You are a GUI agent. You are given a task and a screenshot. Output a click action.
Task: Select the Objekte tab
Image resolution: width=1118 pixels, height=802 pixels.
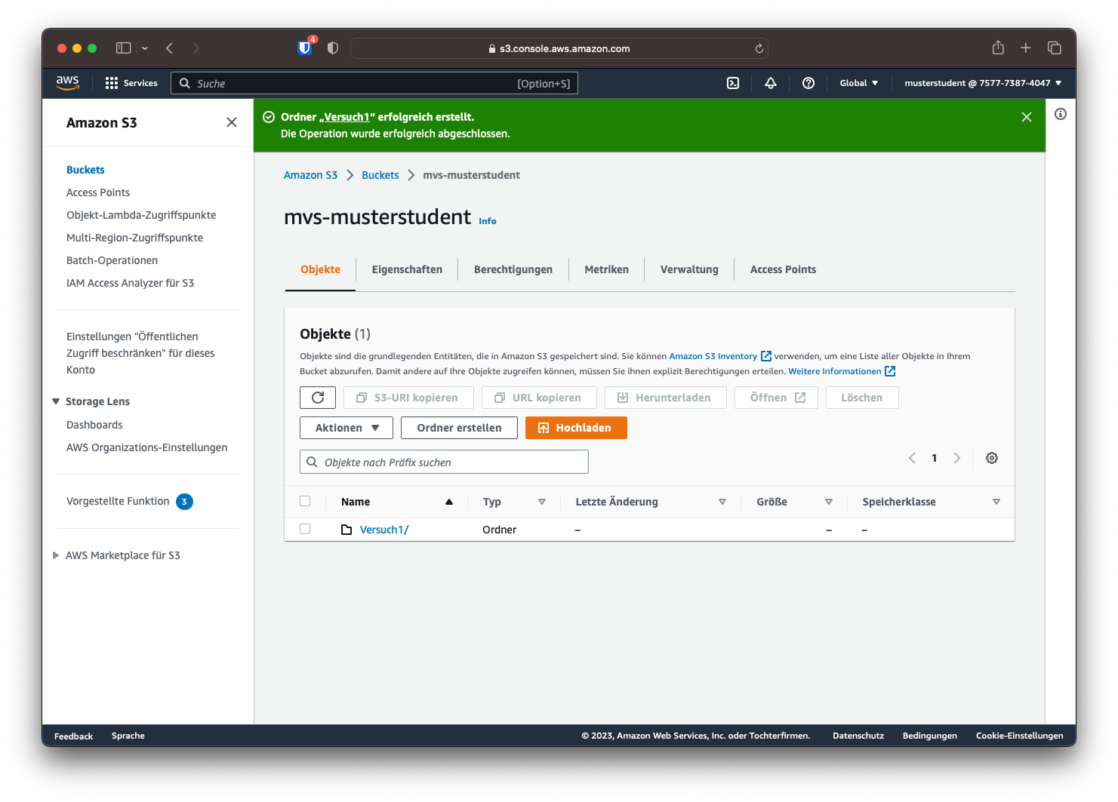click(x=320, y=269)
